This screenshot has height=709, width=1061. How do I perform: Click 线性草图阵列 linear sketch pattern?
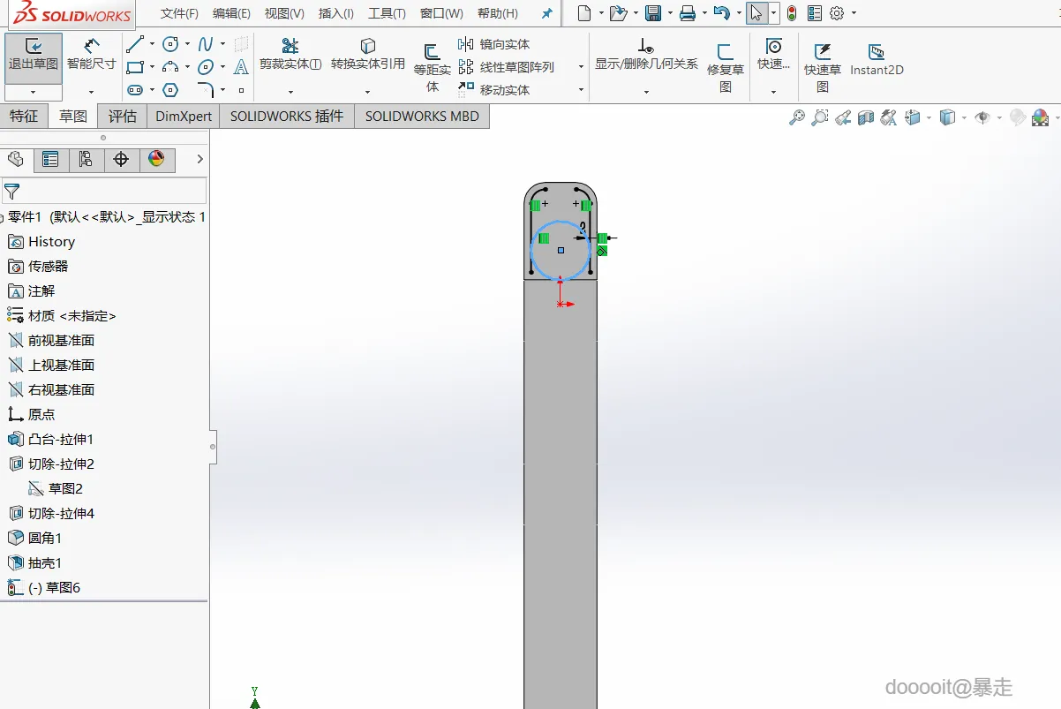[x=507, y=67]
